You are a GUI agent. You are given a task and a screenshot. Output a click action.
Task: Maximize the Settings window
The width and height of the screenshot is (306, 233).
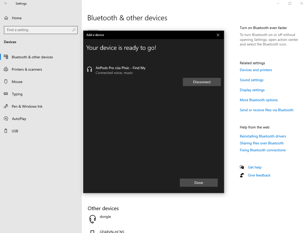pos(290,3)
